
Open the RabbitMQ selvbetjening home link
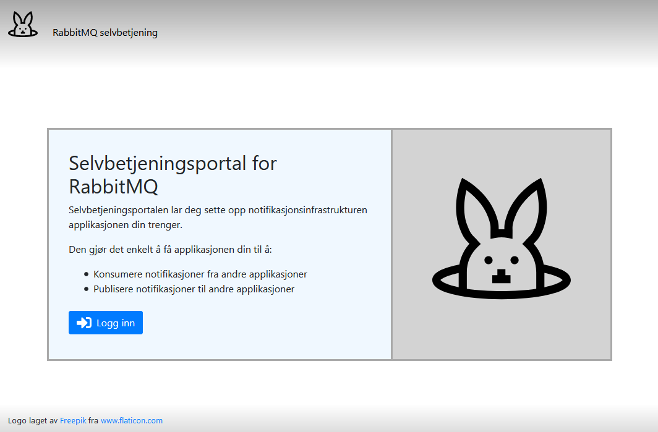click(x=105, y=32)
